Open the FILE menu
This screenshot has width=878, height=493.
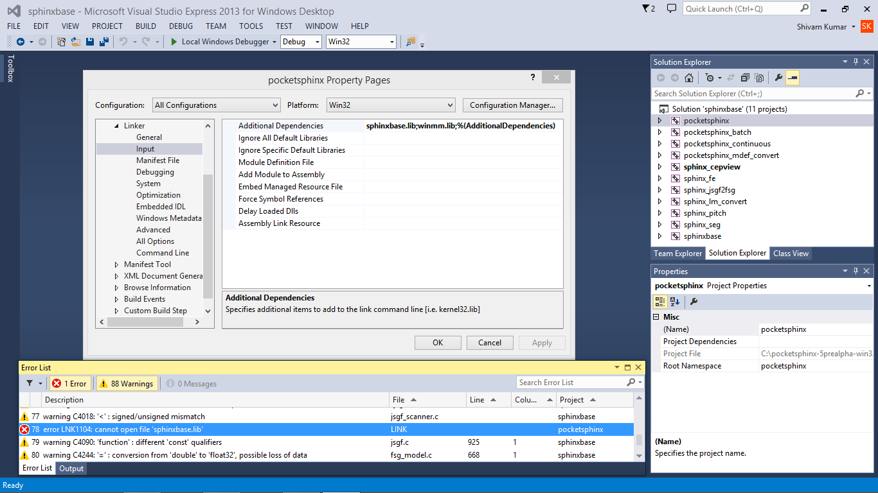13,26
